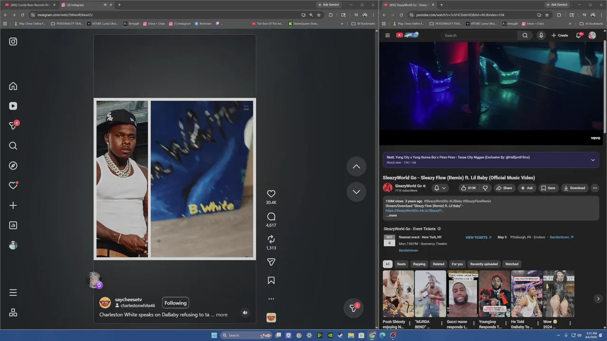Save the video to a playlist

(548, 188)
